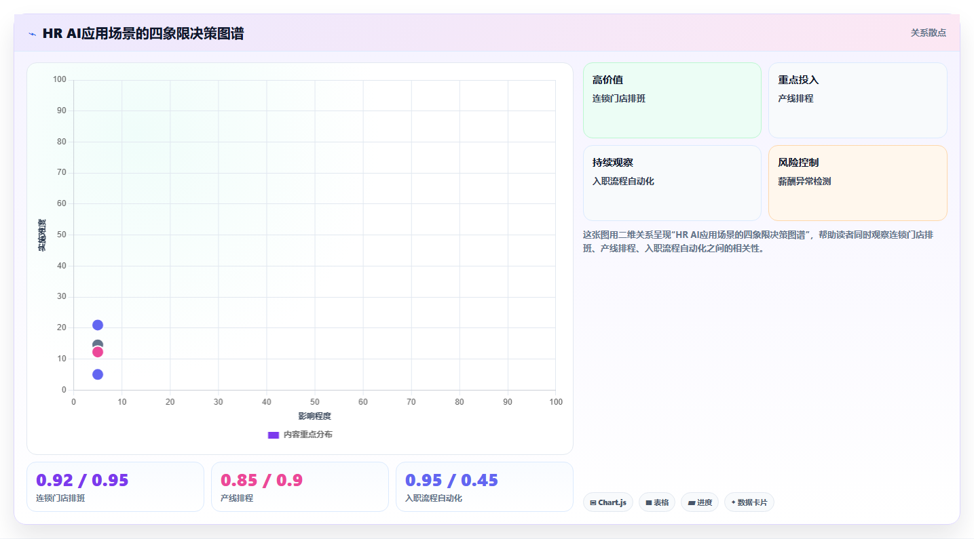Click the HR AI应用场景的四象限决策图谱 title
The image size is (974, 539).
[143, 33]
